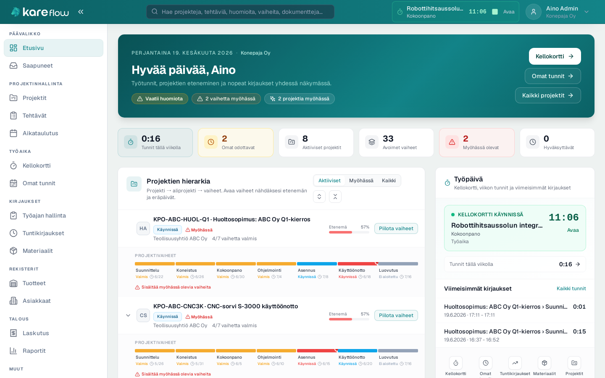Click the CS project avatar

click(x=143, y=315)
